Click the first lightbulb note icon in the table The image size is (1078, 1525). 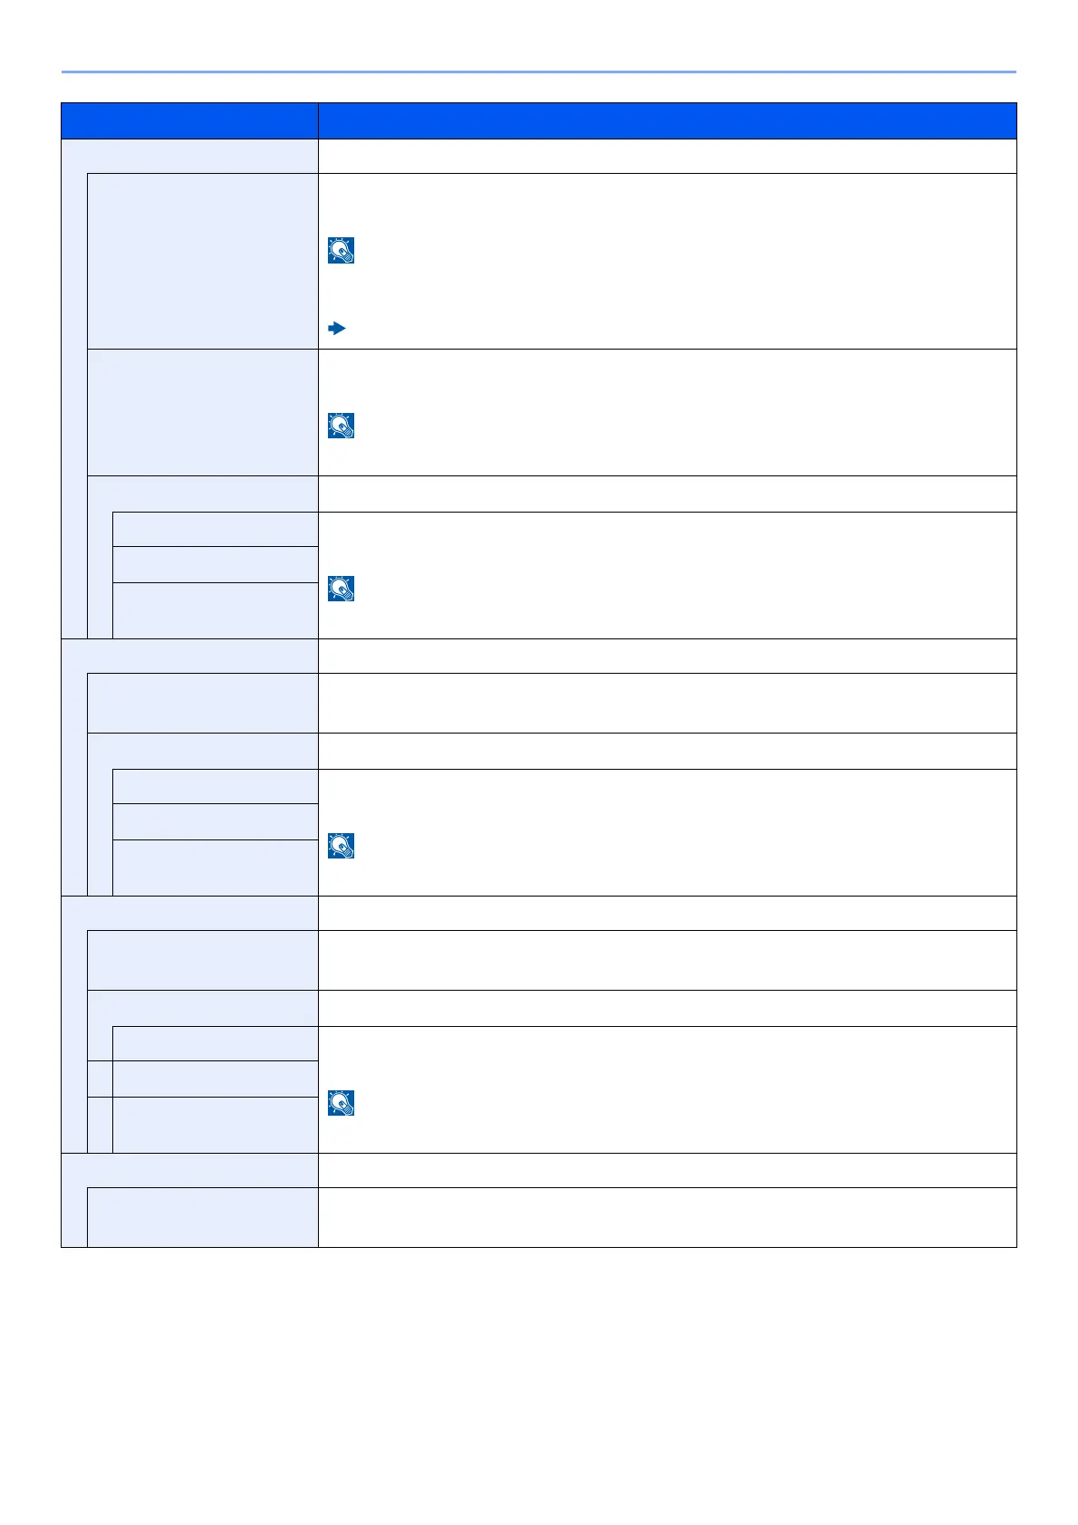[x=342, y=251]
